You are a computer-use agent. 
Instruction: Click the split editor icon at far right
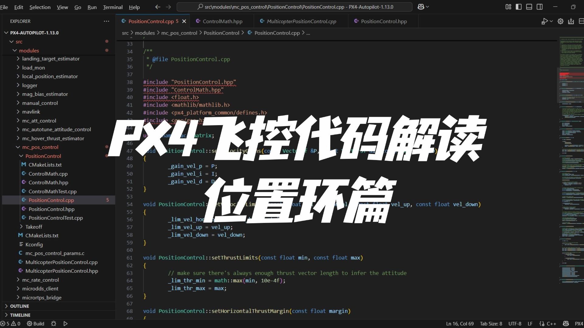581,21
